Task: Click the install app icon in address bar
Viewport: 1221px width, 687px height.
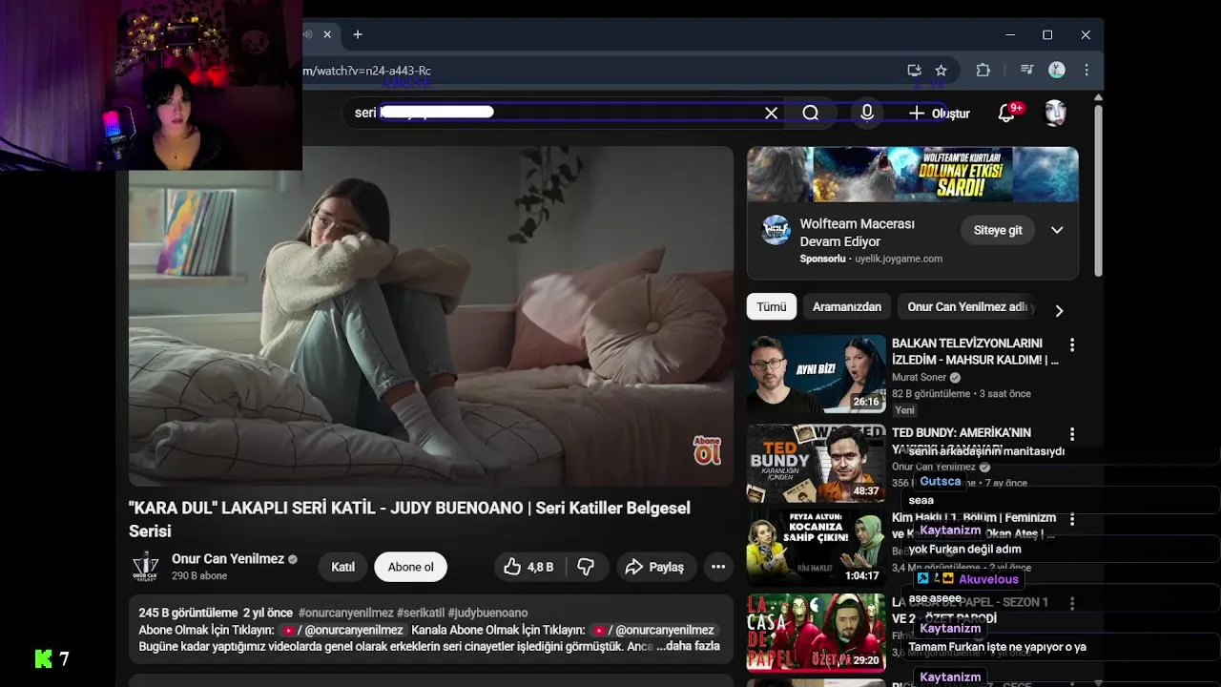Action: point(914,71)
